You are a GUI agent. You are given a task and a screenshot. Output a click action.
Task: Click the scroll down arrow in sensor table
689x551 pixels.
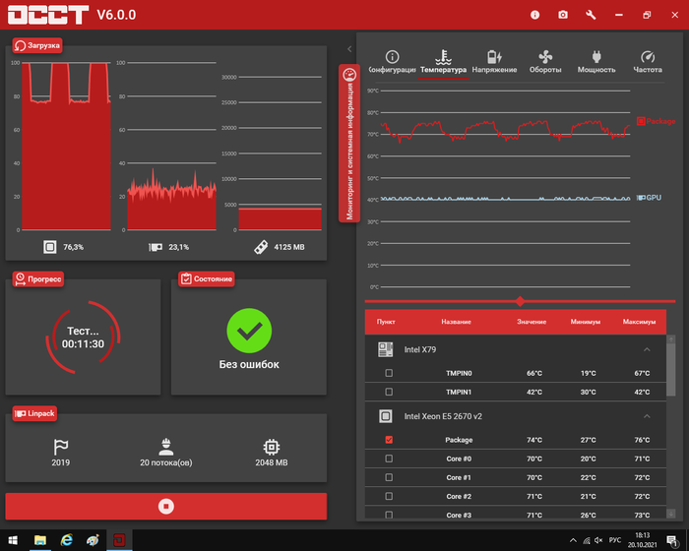pos(670,514)
